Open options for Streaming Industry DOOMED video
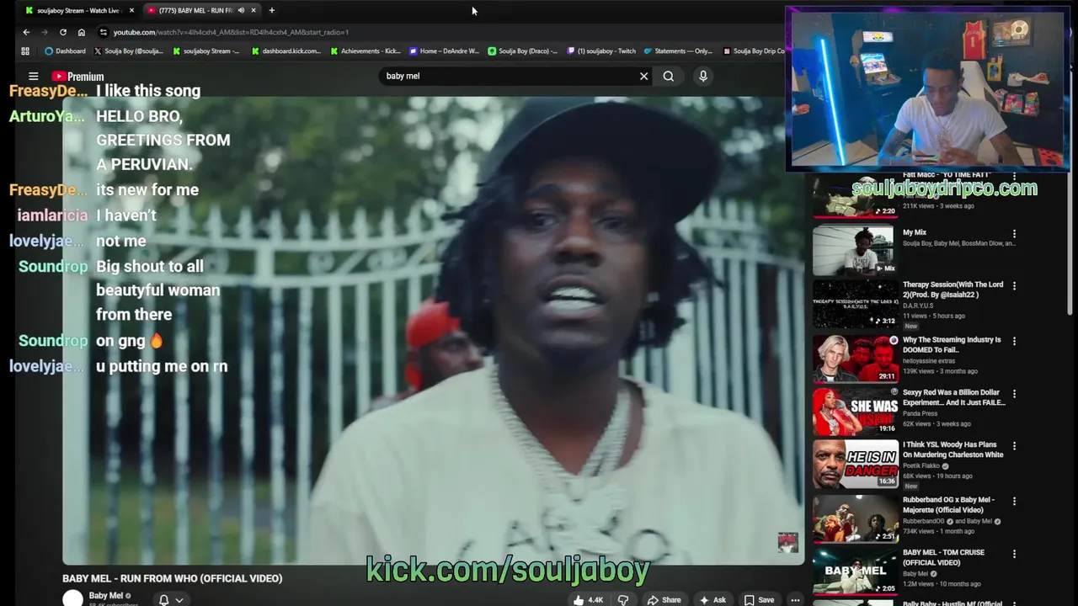1078x606 pixels. [x=1014, y=341]
